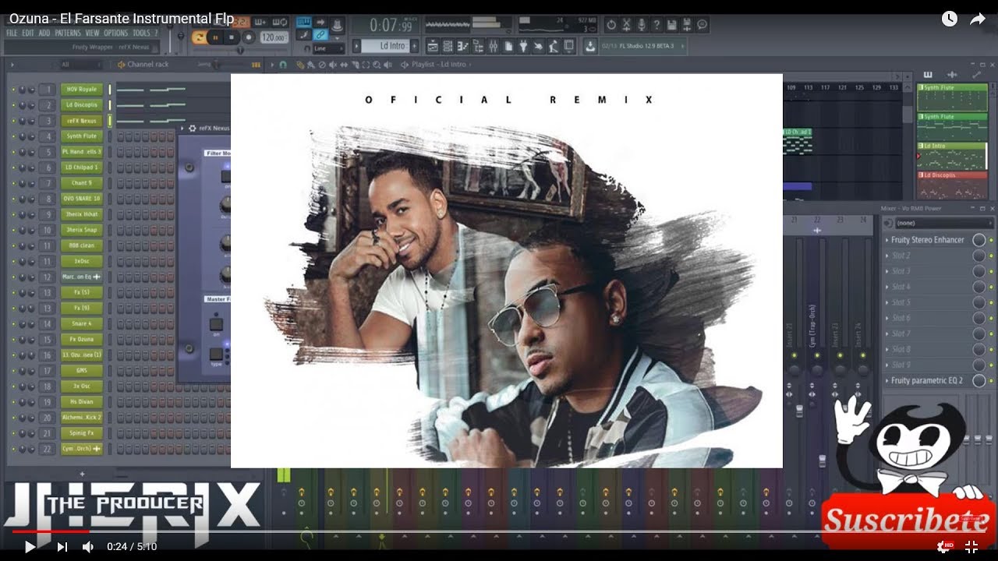Click the plugin picker plug icon
This screenshot has width=998, height=561.
523,46
